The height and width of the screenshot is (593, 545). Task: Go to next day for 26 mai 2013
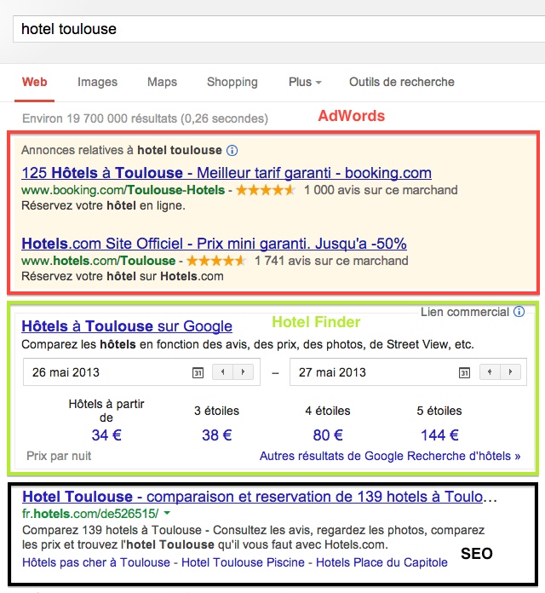pos(243,372)
